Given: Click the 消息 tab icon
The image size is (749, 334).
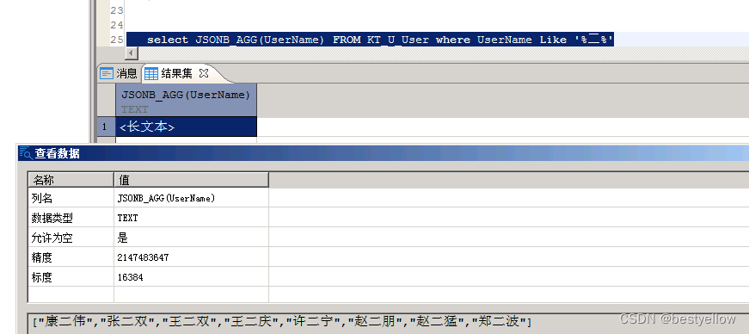Looking at the screenshot, I should (x=107, y=74).
